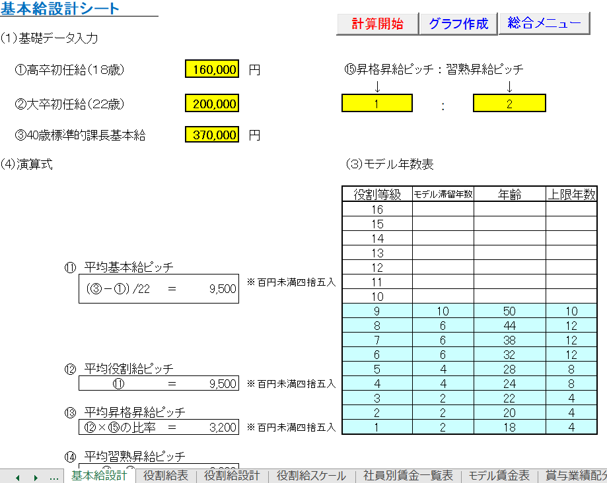This screenshot has width=607, height=483.
Task: Select the 平均役割給ピッチ result 9,500 cell
Action: tap(222, 383)
